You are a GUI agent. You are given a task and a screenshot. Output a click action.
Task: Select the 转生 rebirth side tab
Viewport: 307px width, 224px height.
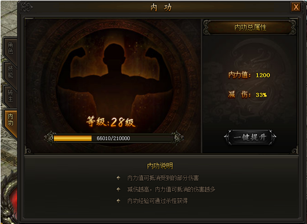(10, 96)
